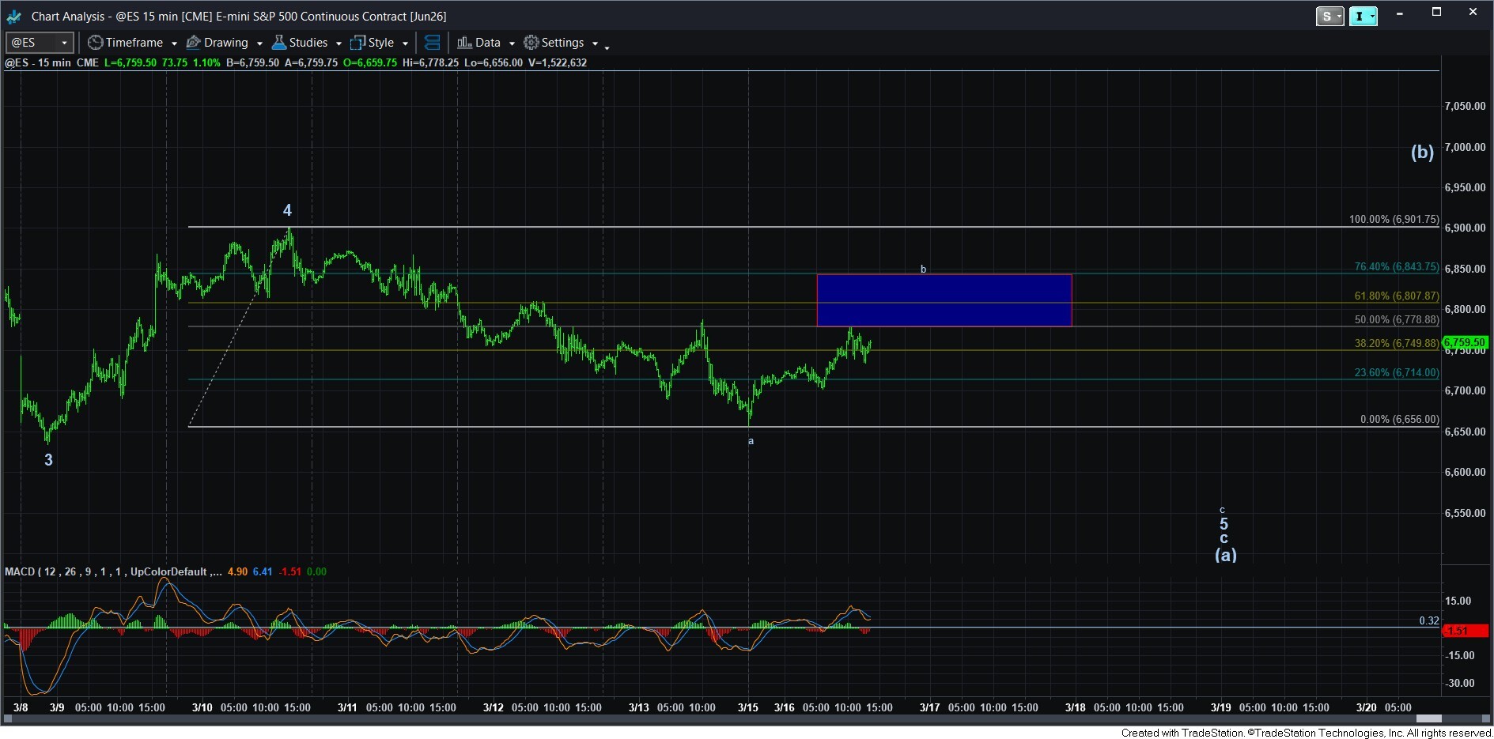
Task: Click the Style overlapping squares icon
Action: click(358, 43)
